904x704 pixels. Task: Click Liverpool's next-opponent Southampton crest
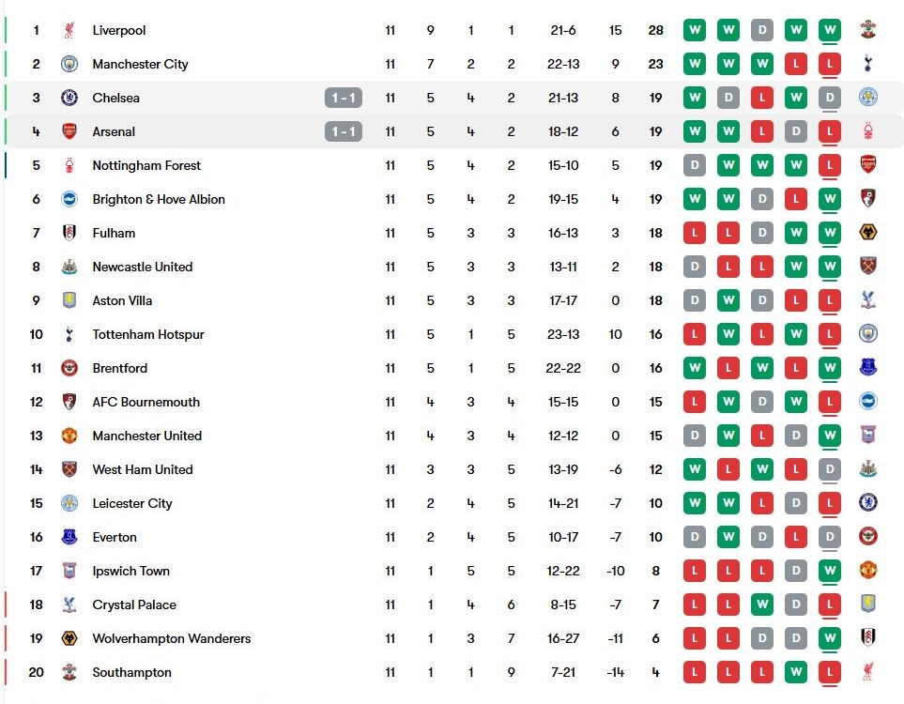click(867, 29)
